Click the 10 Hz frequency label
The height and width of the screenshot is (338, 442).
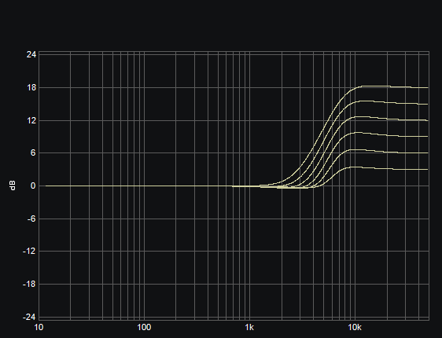point(39,327)
